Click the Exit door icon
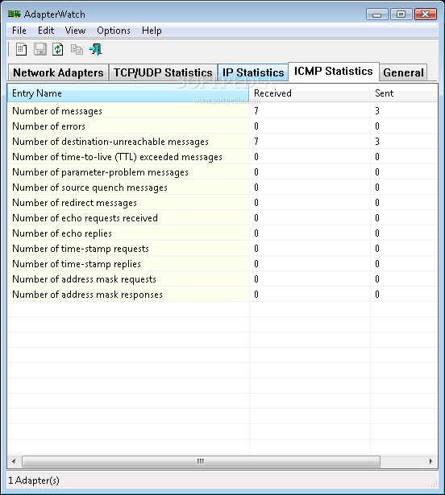 tap(95, 49)
